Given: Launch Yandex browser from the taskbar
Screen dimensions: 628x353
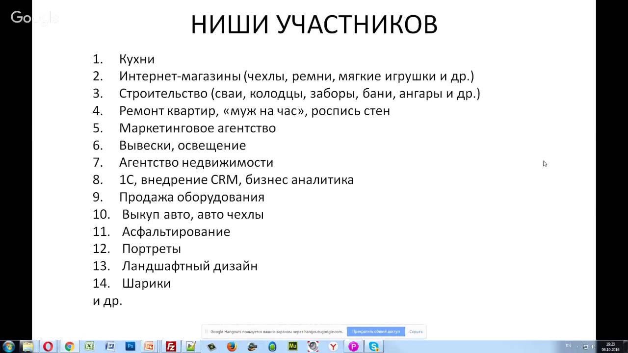Looking at the screenshot, I should click(334, 347).
